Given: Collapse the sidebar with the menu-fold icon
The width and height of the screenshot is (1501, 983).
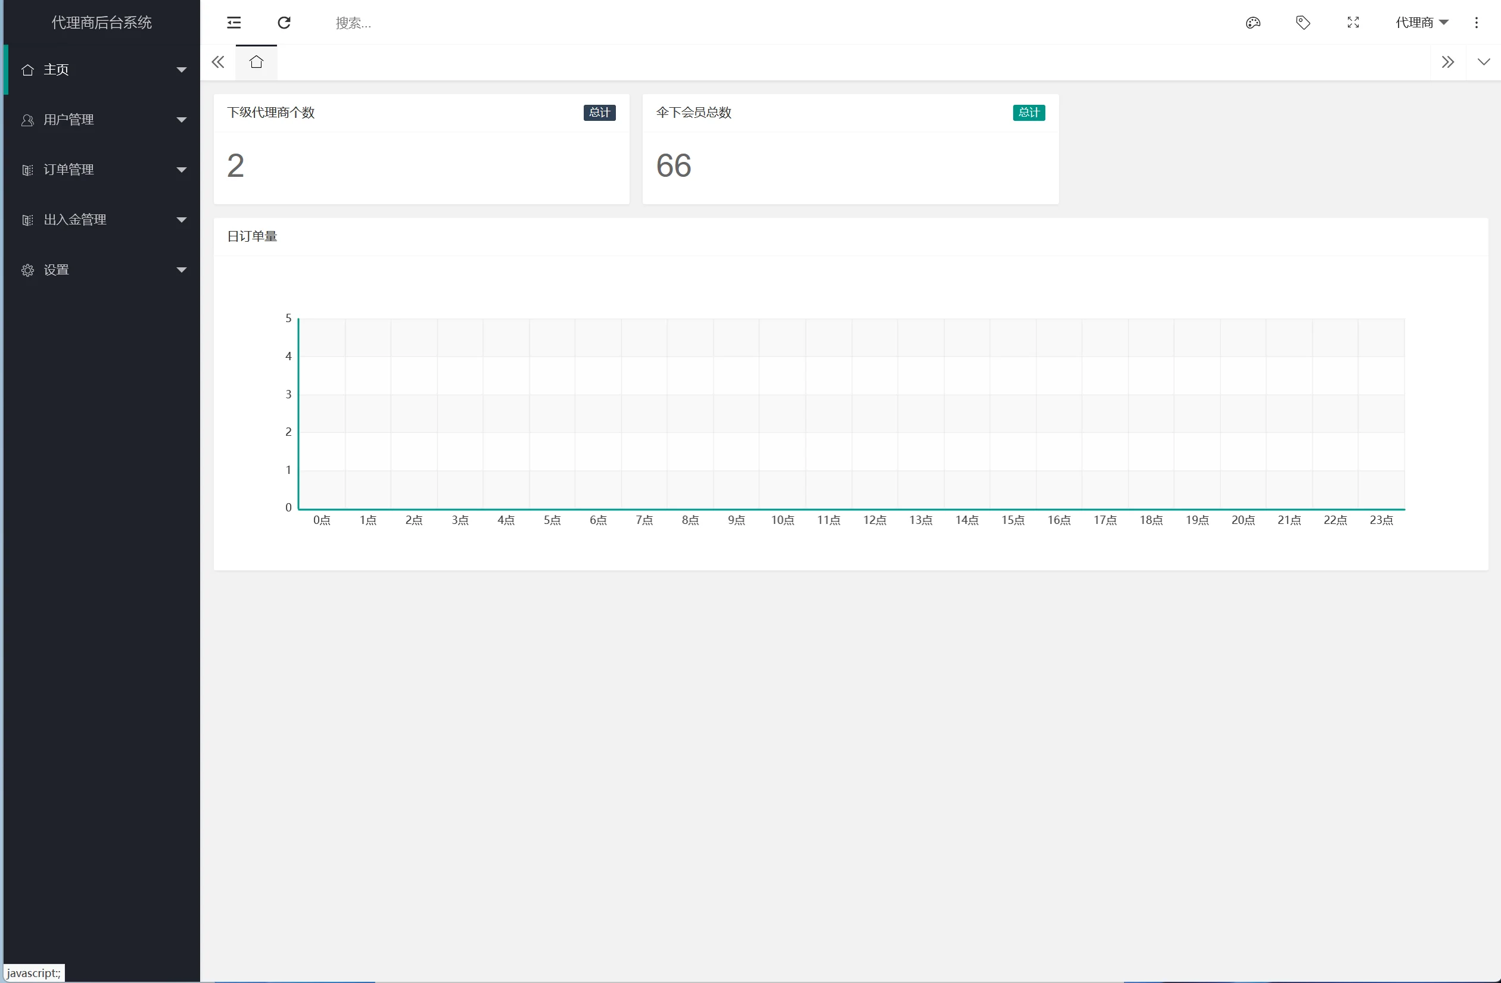Looking at the screenshot, I should 234,23.
